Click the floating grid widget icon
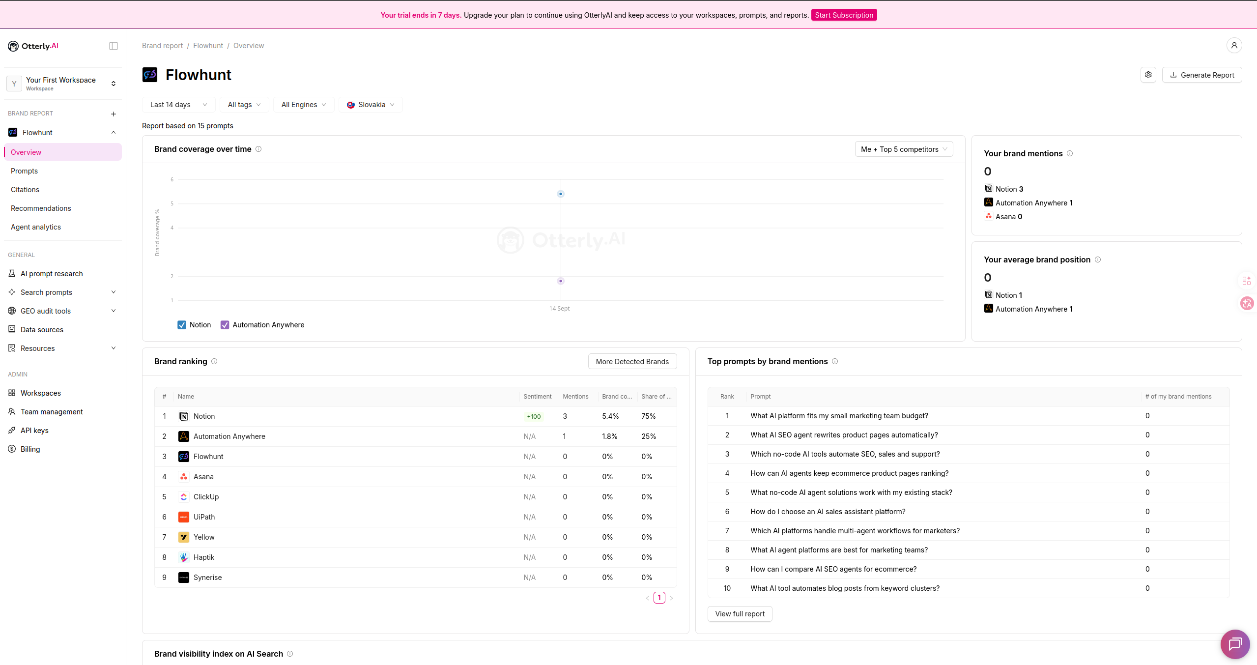The image size is (1257, 665). click(x=1247, y=281)
